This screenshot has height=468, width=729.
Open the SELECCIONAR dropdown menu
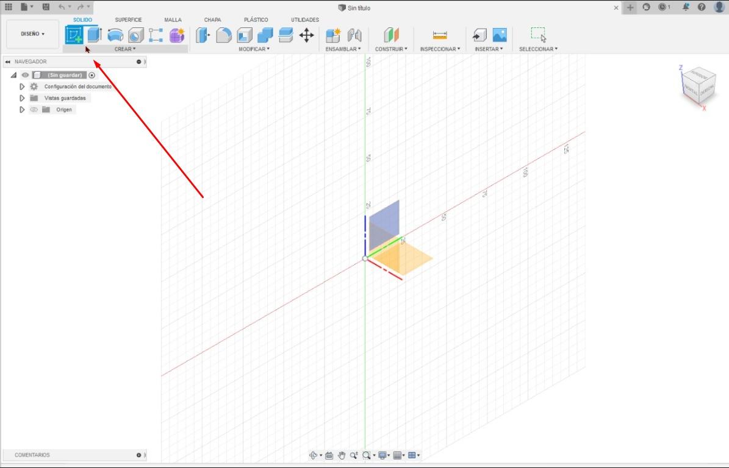pyautogui.click(x=539, y=49)
